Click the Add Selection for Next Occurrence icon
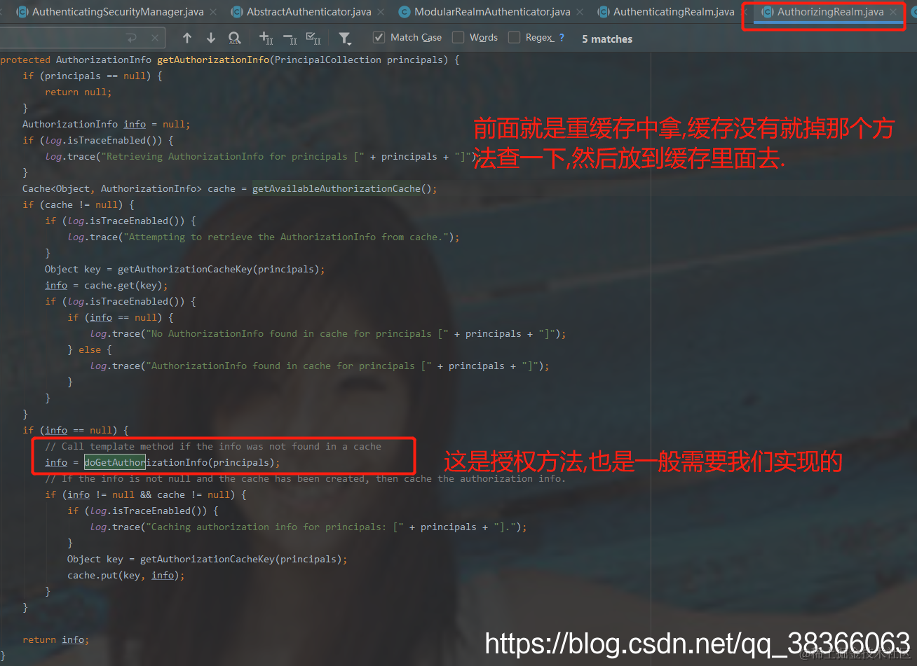This screenshot has height=666, width=917. point(266,38)
